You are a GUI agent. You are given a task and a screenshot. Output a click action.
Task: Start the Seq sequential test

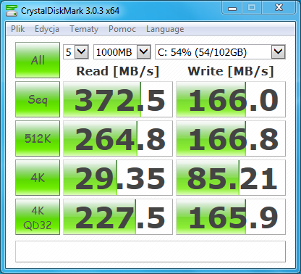(x=38, y=99)
